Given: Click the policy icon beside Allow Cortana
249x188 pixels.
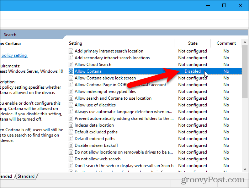Looking at the screenshot, I should click(71, 71).
